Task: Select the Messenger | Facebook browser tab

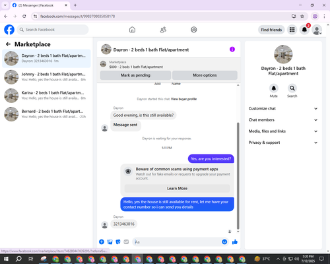Action: click(x=40, y=5)
